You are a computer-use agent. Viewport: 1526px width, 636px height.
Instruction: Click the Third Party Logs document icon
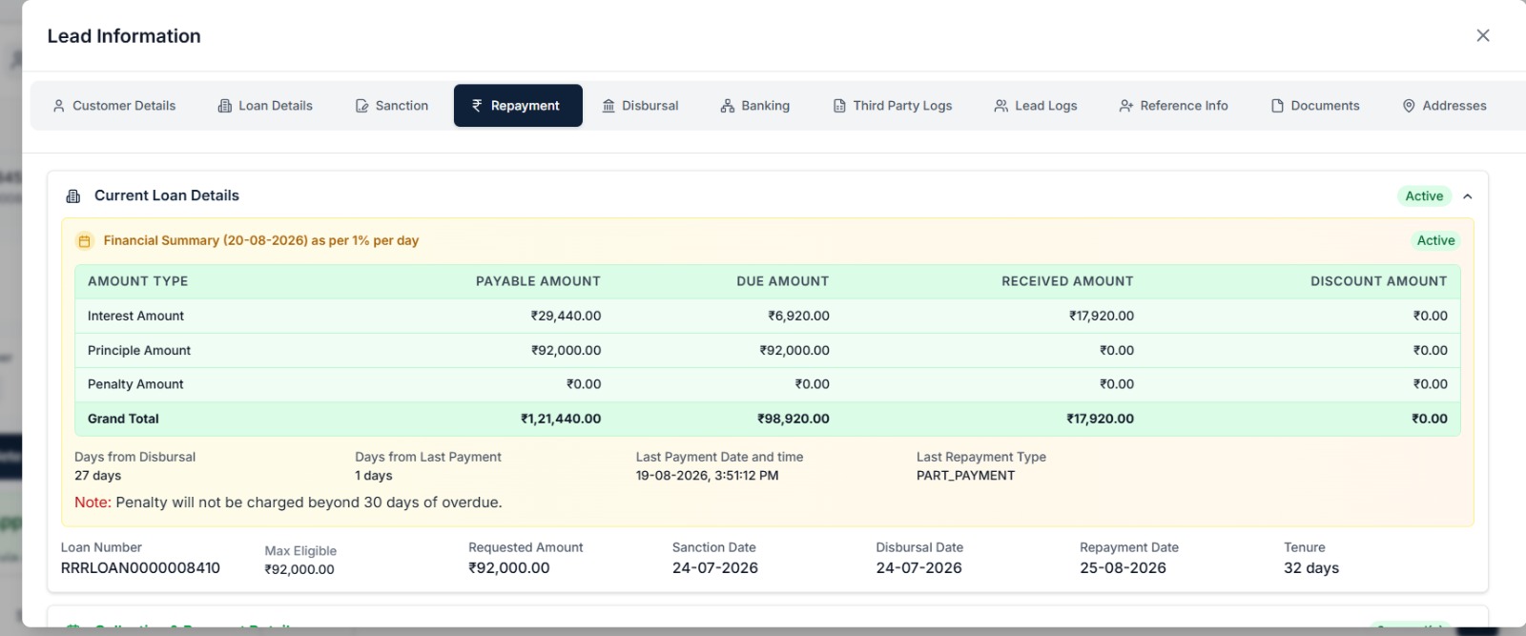(839, 106)
